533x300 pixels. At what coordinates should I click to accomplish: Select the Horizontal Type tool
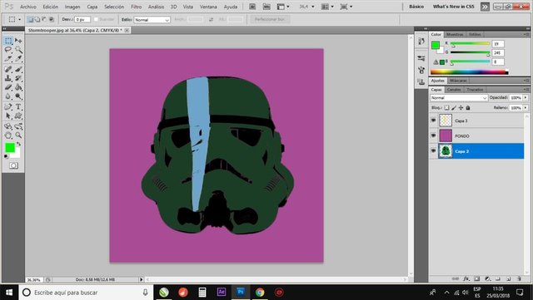pyautogui.click(x=18, y=107)
